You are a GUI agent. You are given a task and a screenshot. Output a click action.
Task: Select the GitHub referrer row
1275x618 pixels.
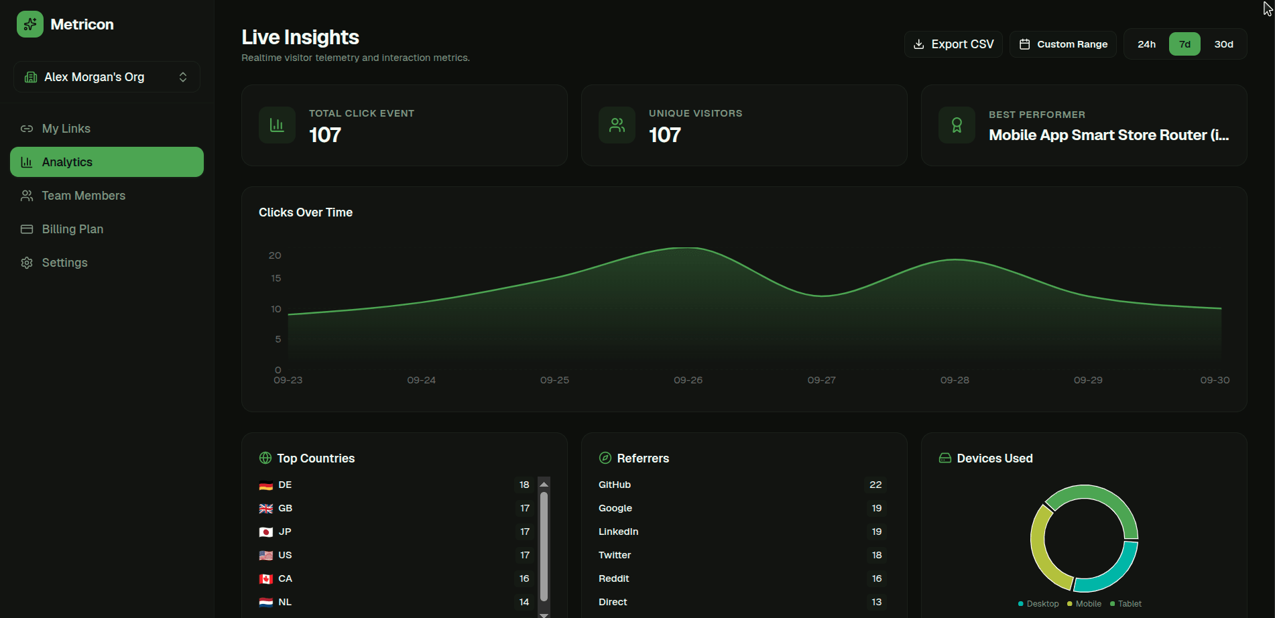(x=743, y=485)
